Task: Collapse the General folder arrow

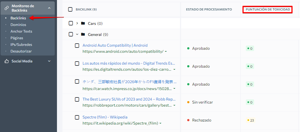Action: [77, 35]
